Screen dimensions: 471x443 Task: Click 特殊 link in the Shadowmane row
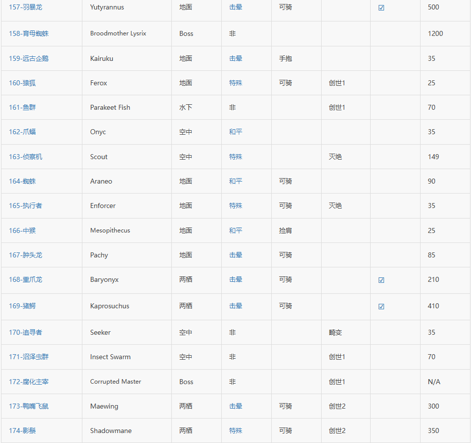[236, 431]
